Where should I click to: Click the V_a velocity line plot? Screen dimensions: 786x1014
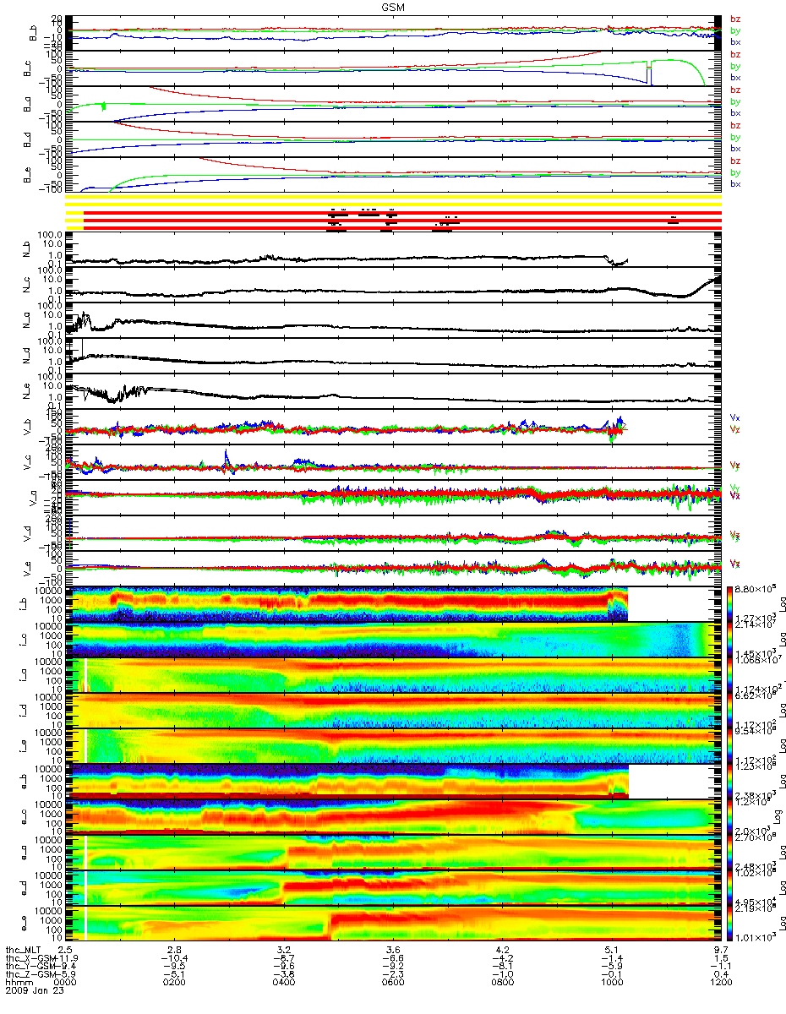coord(394,498)
